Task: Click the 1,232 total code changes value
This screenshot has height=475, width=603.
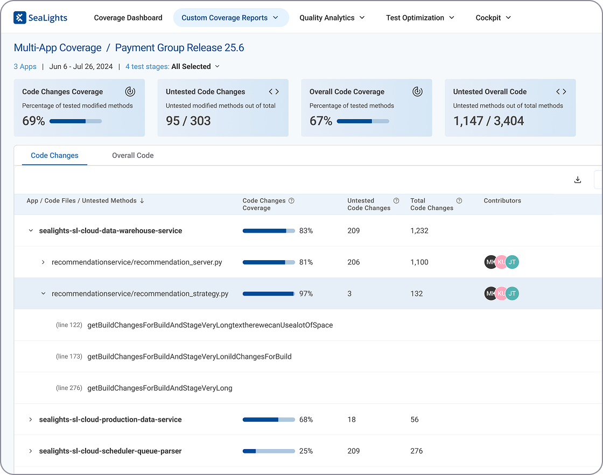Action: click(x=419, y=231)
